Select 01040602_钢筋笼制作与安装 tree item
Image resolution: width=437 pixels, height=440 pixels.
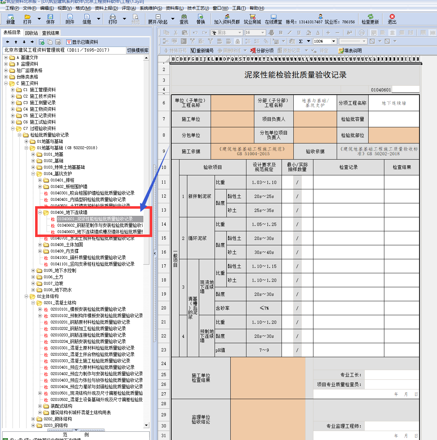(x=100, y=225)
